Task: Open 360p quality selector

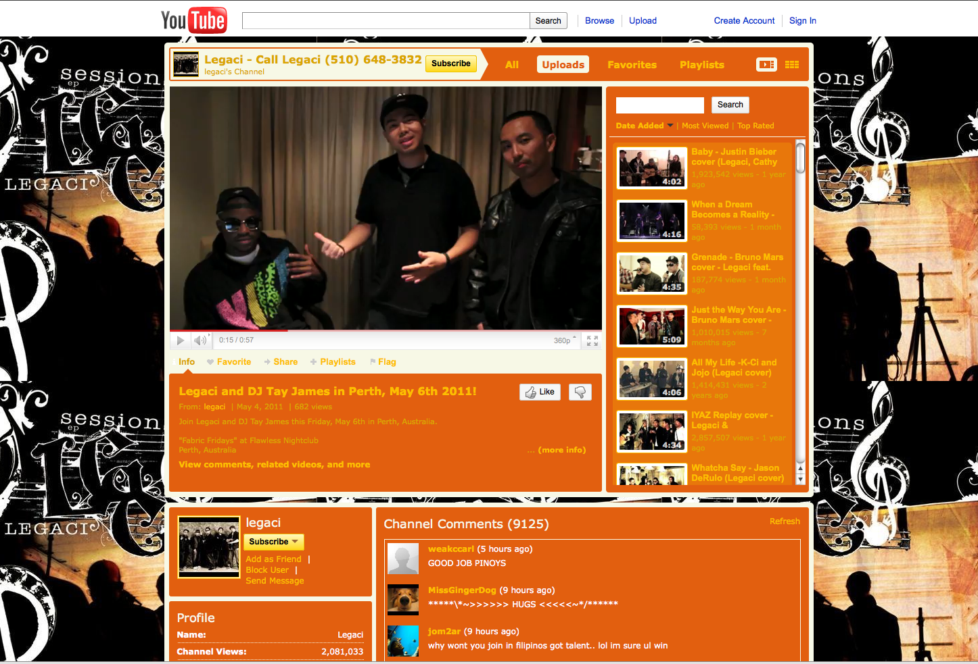Action: pyautogui.click(x=565, y=340)
